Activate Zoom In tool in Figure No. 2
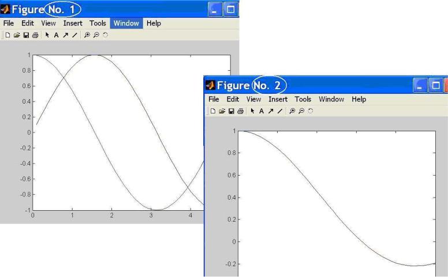This screenshot has height=277, width=448. [292, 111]
